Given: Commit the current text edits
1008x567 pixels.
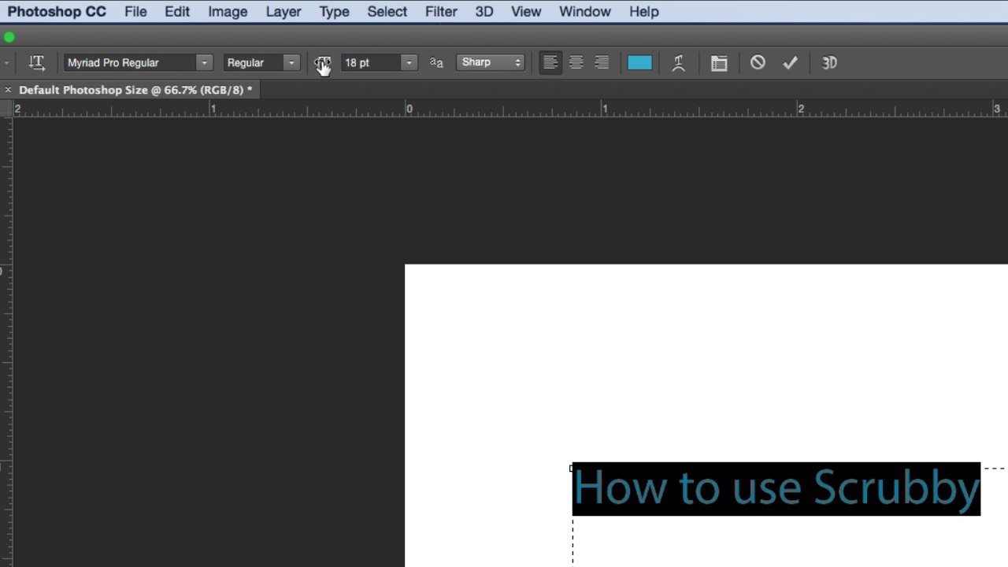Looking at the screenshot, I should coord(790,62).
